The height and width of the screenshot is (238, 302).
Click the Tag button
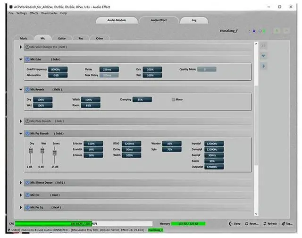click(287, 223)
